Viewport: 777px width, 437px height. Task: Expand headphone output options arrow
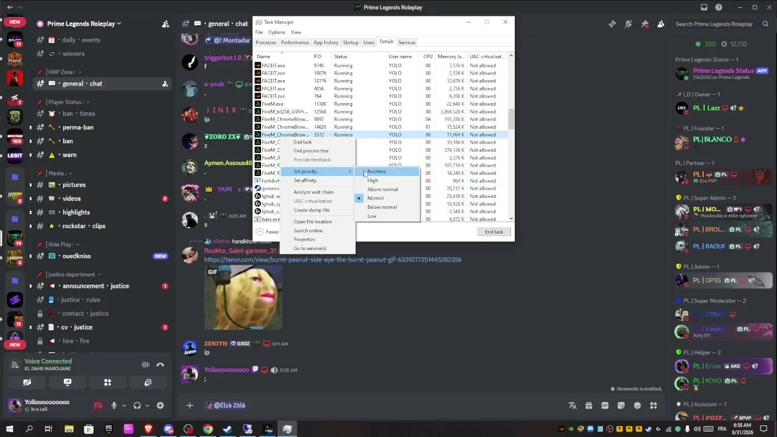click(x=147, y=405)
